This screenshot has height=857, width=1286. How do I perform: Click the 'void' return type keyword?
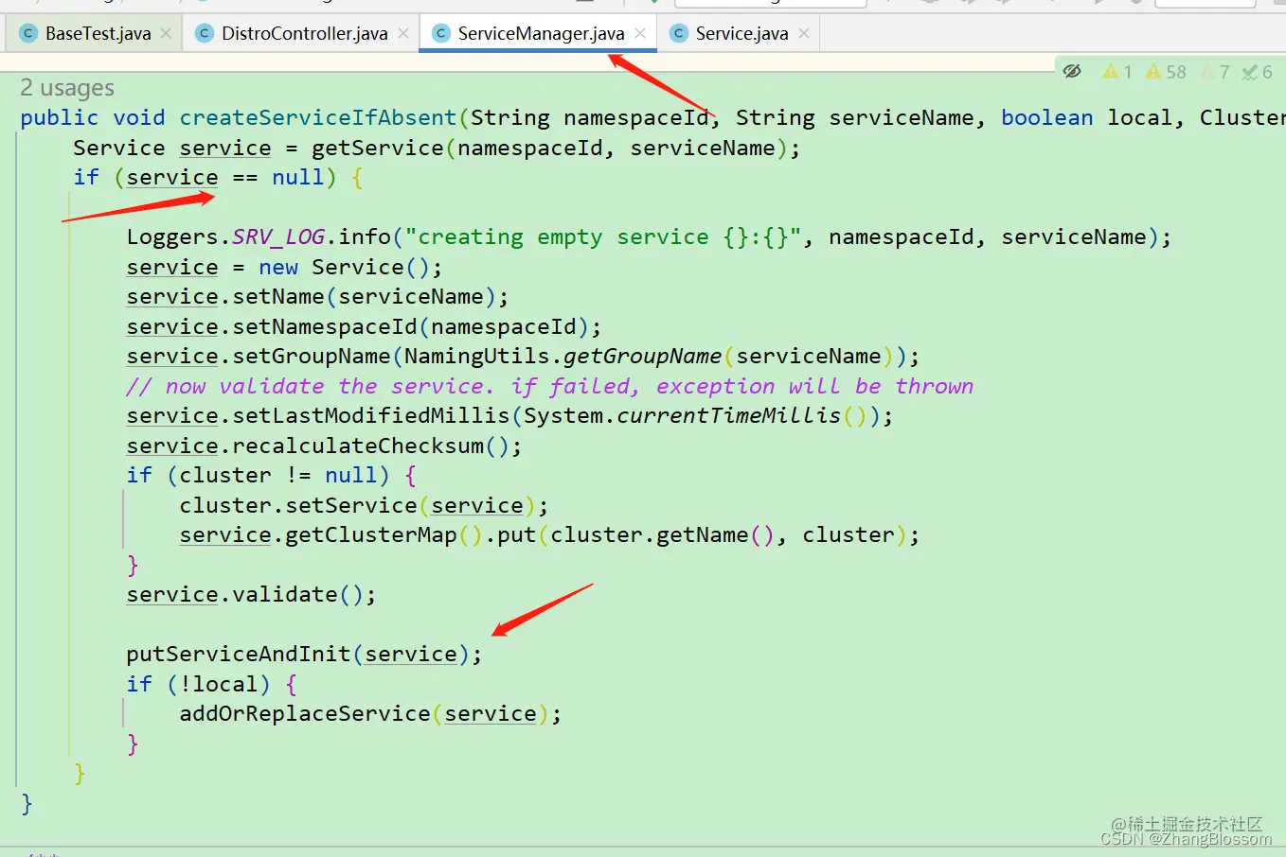click(139, 117)
